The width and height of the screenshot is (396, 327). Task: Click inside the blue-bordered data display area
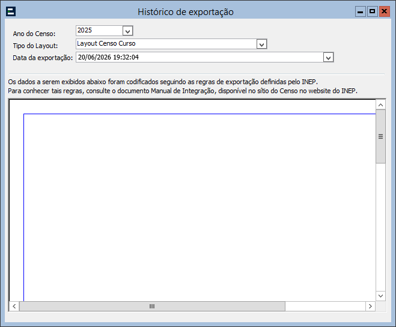[200, 207]
